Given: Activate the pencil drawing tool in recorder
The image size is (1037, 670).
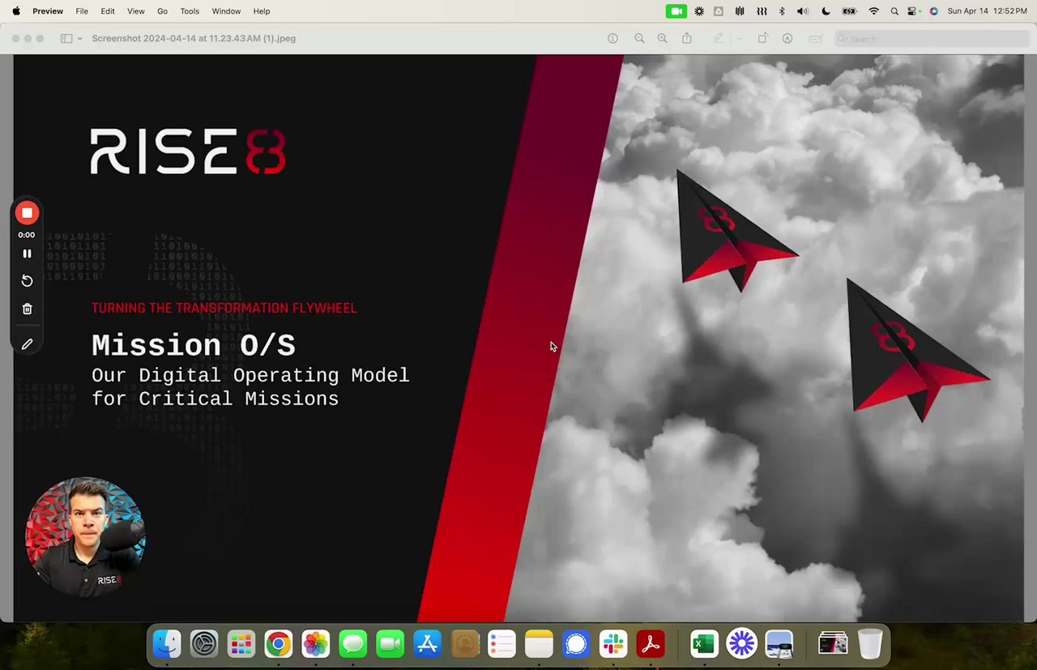Looking at the screenshot, I should [27, 344].
